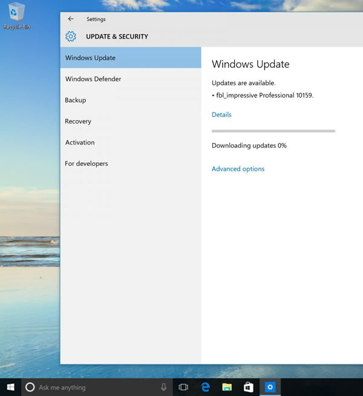
Task: Click 'Downloading updates 0%' status text
Action: [249, 145]
